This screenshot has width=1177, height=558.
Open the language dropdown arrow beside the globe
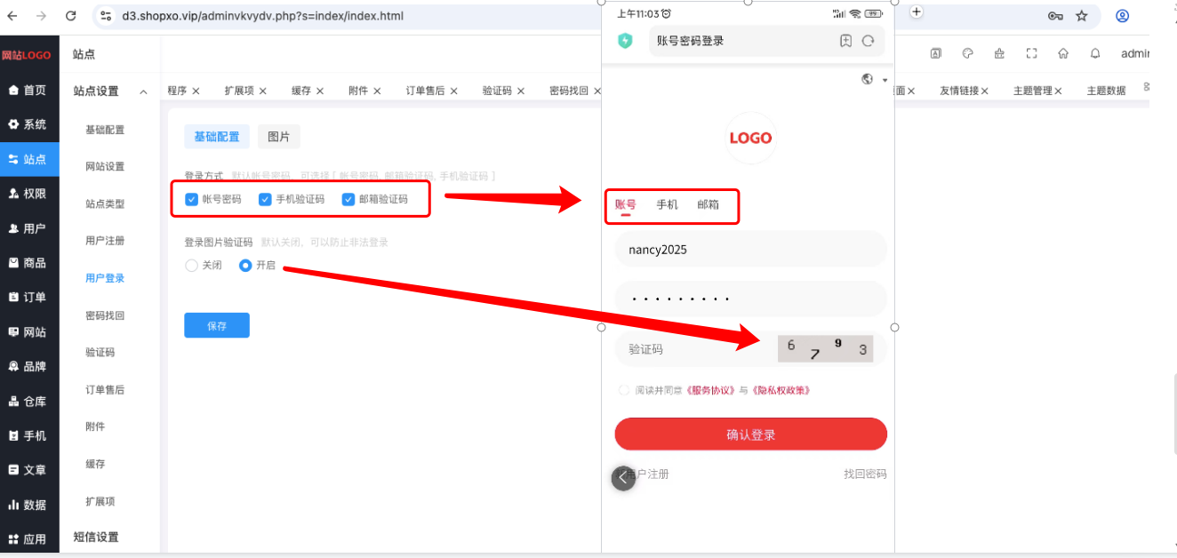click(885, 80)
